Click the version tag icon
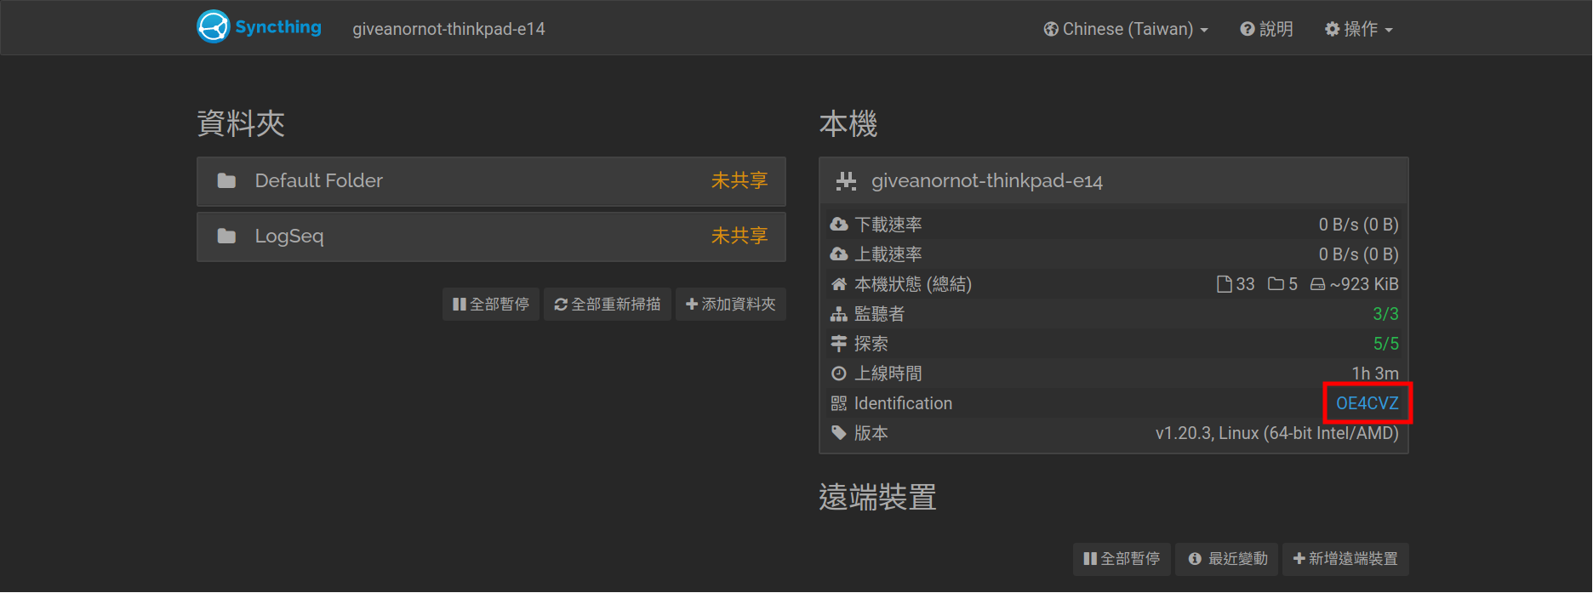1593x593 pixels. (x=839, y=433)
